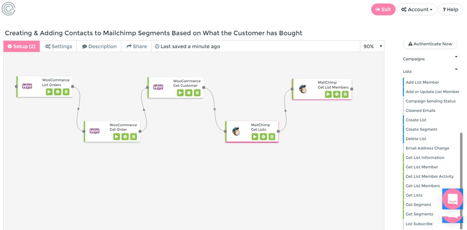The width and height of the screenshot is (467, 230).
Task: Click the Exit button
Action: coord(383,9)
